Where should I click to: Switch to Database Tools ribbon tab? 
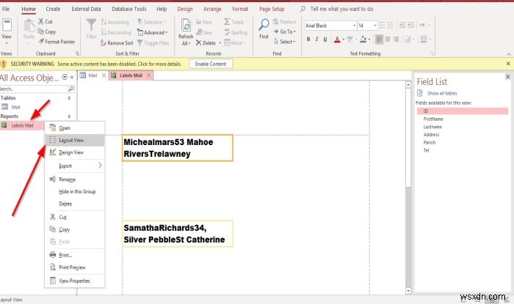(x=128, y=9)
